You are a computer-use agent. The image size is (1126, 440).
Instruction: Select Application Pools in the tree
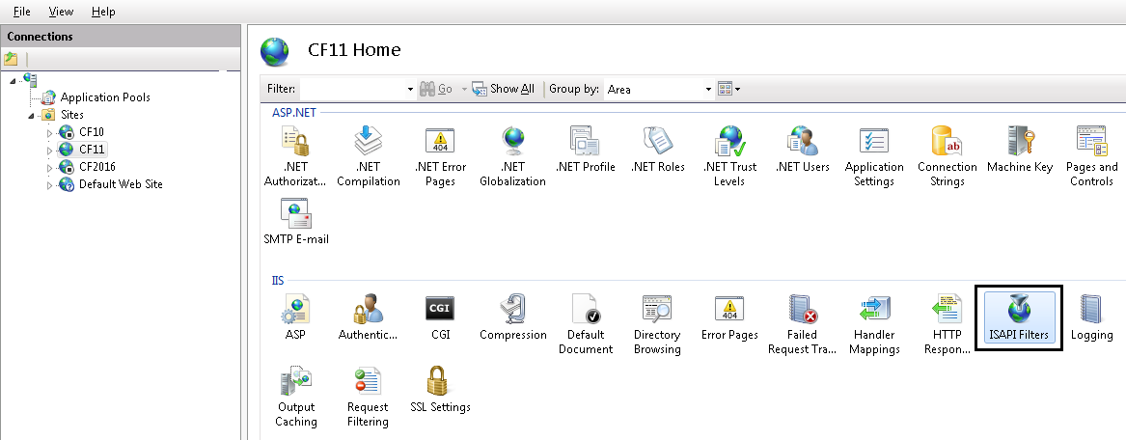(x=104, y=97)
